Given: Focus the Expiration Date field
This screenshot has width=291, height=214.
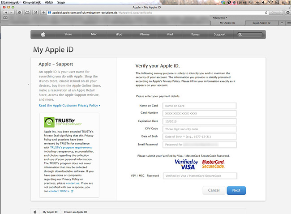Looking at the screenshot, I should pyautogui.click(x=200, y=121).
